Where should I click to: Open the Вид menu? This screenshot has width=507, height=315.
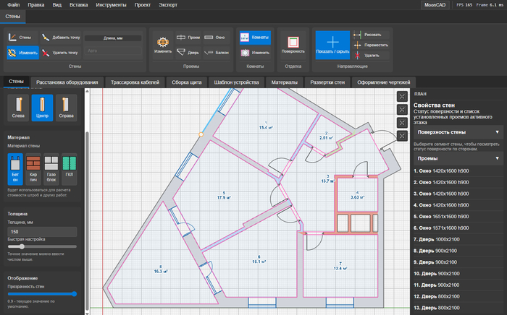point(57,5)
